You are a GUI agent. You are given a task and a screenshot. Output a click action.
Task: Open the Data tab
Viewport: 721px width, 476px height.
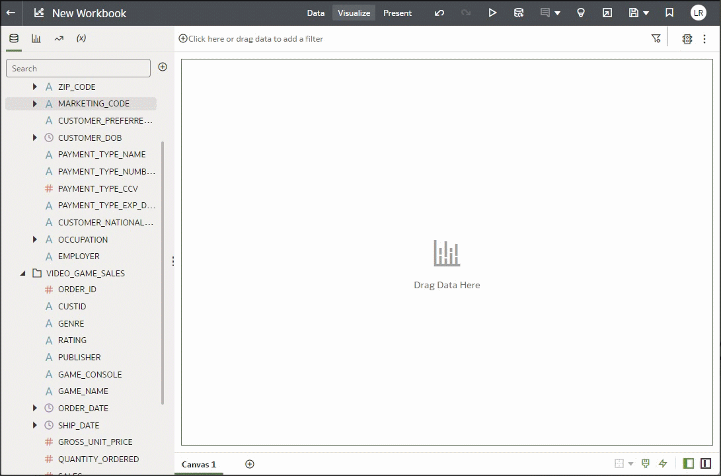[315, 13]
